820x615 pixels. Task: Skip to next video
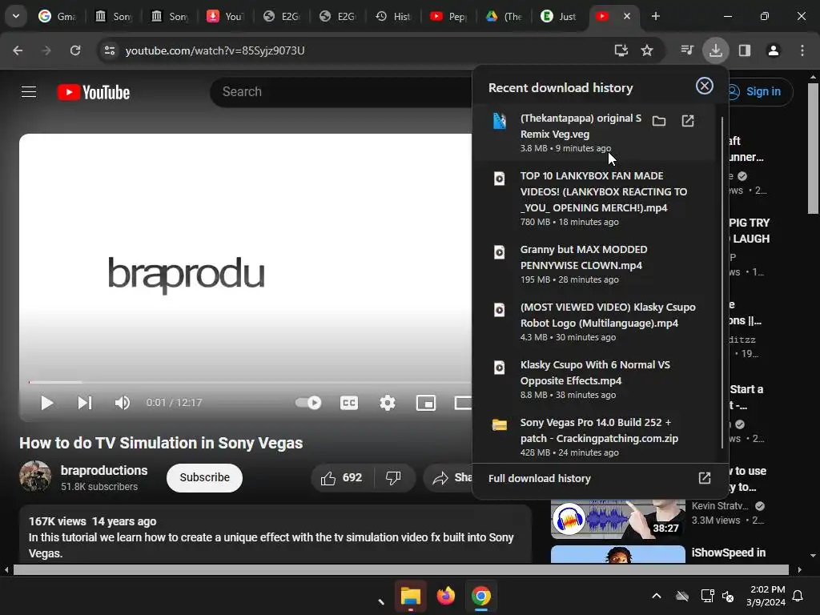[x=85, y=403]
